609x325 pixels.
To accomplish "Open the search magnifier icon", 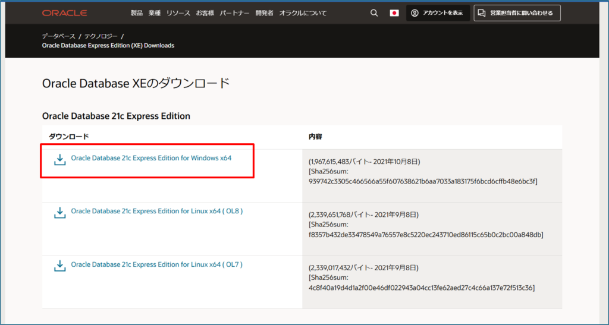I will pos(374,13).
